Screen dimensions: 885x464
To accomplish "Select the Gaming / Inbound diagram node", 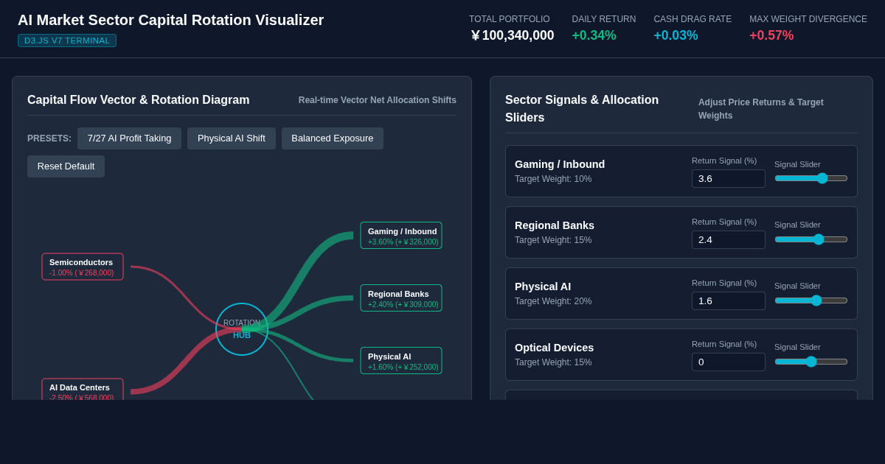I will [x=401, y=236].
